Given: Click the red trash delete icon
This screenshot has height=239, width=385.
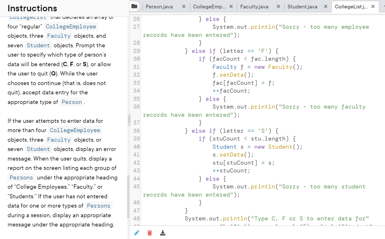Looking at the screenshot, I should click(149, 233).
